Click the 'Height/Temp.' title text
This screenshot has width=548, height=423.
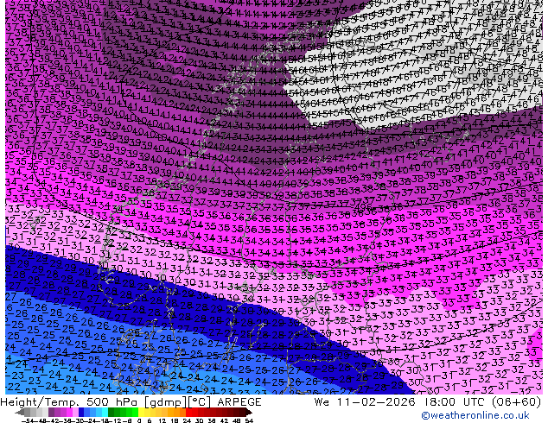coord(40,402)
